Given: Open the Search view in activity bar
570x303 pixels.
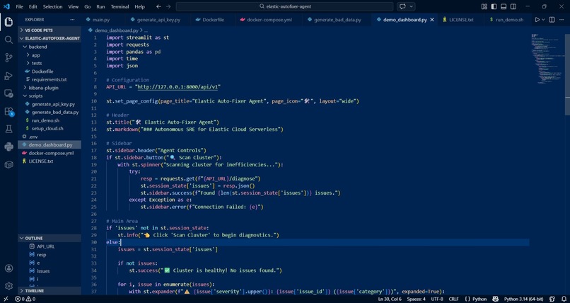Looking at the screenshot, I should 8,40.
